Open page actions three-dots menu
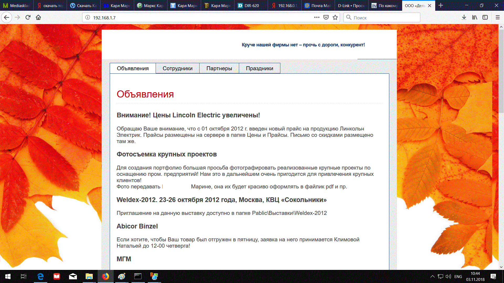 (317, 18)
